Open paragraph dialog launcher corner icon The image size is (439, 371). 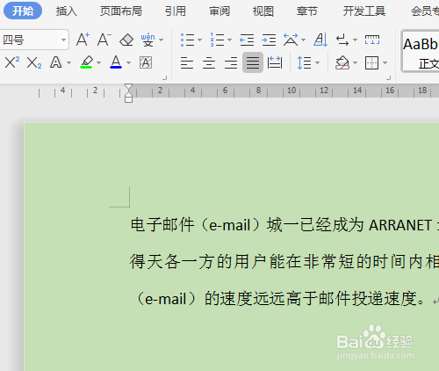tap(388, 77)
